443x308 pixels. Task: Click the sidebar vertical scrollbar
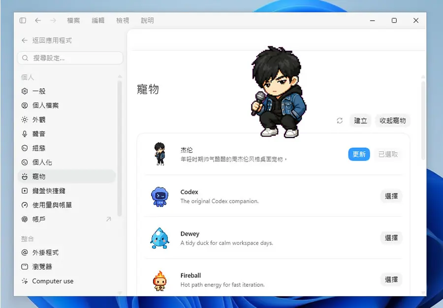[x=120, y=148]
